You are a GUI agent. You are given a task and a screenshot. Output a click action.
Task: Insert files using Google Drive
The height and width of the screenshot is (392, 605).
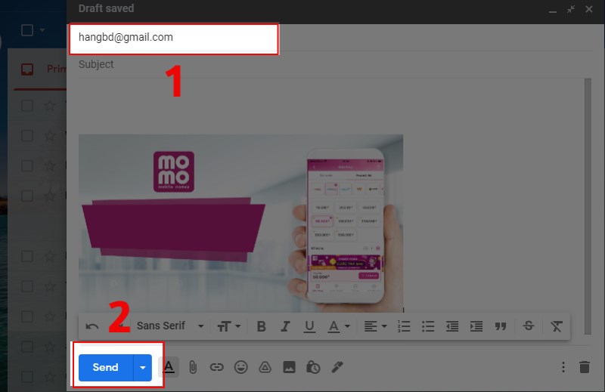[x=265, y=367]
